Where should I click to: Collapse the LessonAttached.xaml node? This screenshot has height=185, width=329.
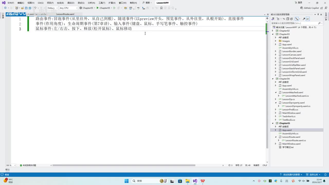tap(276, 92)
